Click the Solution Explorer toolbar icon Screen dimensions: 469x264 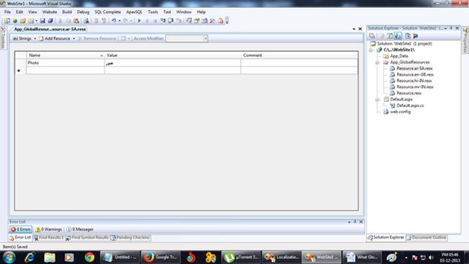click(189, 21)
